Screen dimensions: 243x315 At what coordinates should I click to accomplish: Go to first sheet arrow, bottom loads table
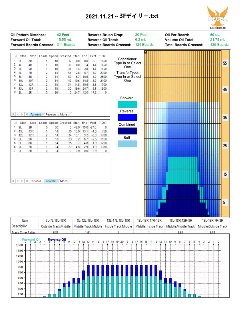click(13, 181)
